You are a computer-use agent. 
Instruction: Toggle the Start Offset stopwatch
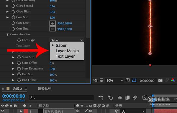tap(19, 63)
